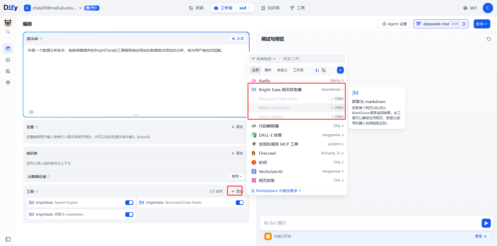
Task: Click 已添加 check for Search Engine
Action: tap(337, 117)
